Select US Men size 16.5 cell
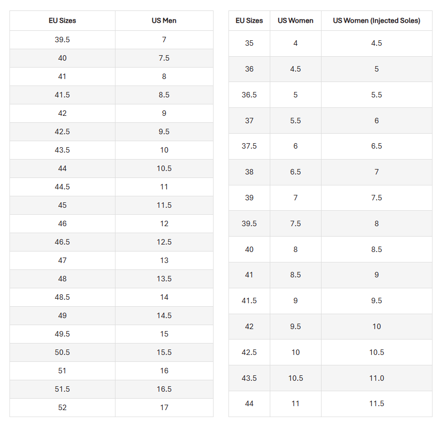This screenshot has width=441, height=429. coord(164,389)
